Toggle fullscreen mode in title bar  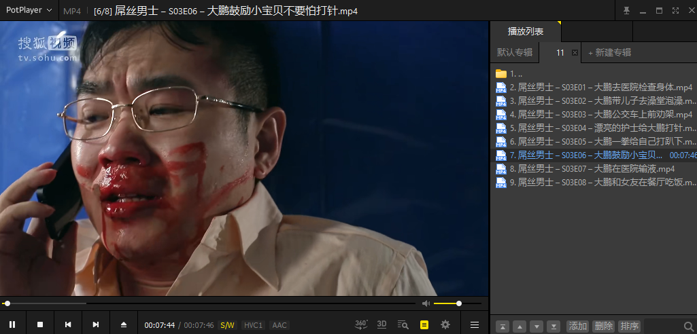click(x=676, y=11)
